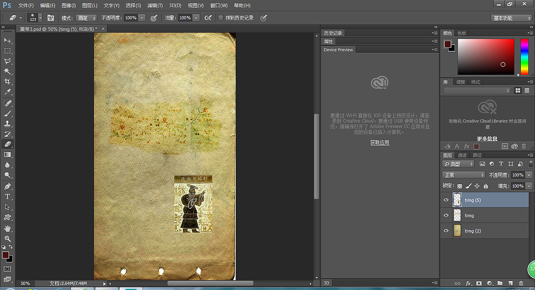Toggle pixel layer filter
535x290 pixels.
(482, 164)
